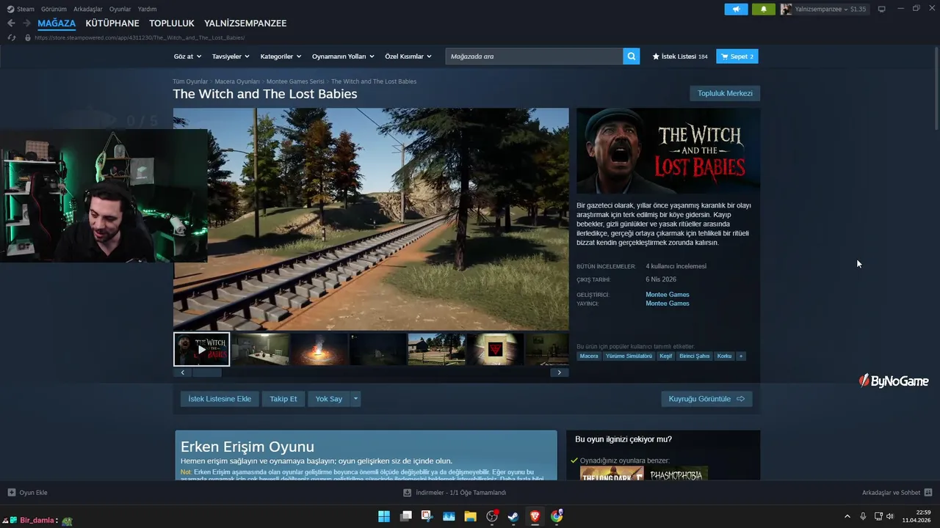Open Chrome from the taskbar

tap(557, 516)
